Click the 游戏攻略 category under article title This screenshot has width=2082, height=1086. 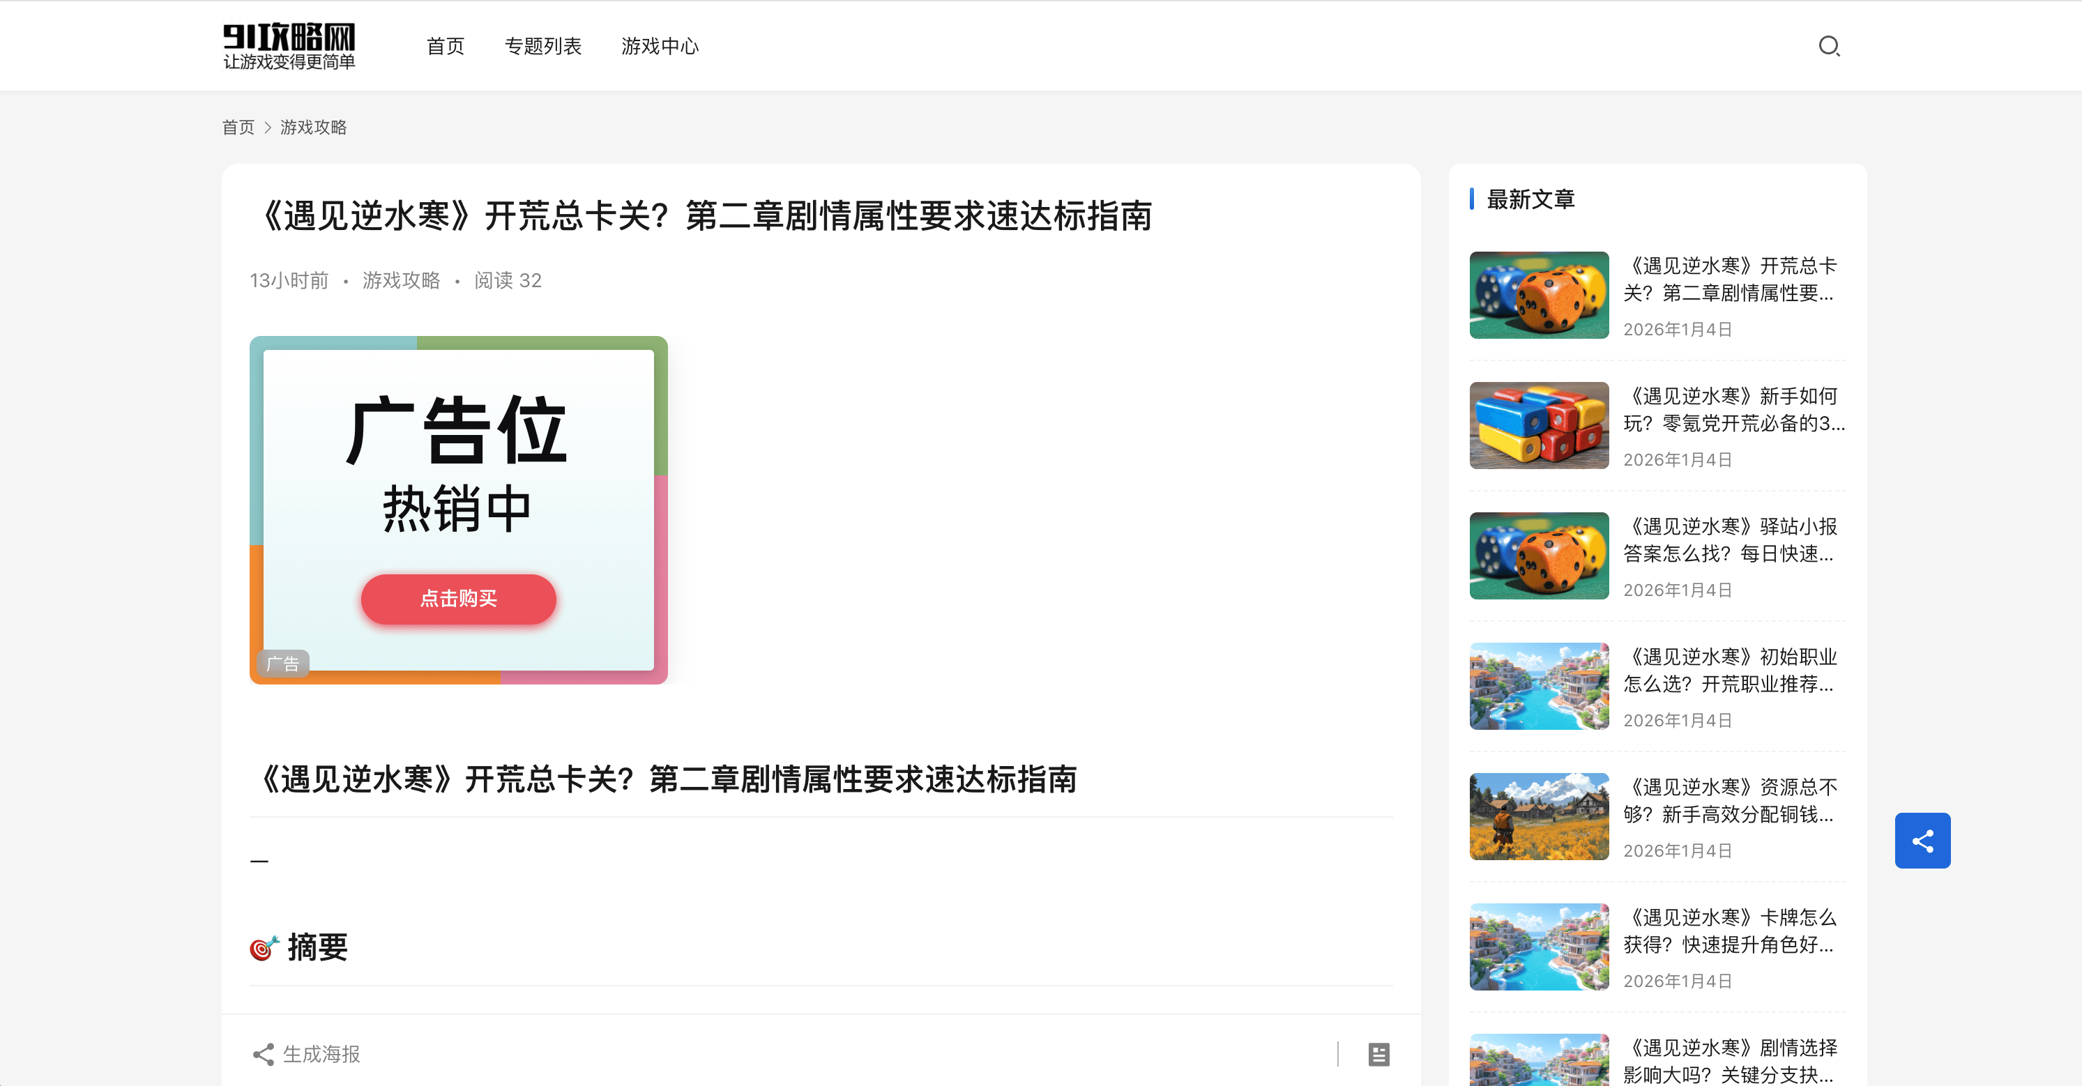pyautogui.click(x=401, y=280)
